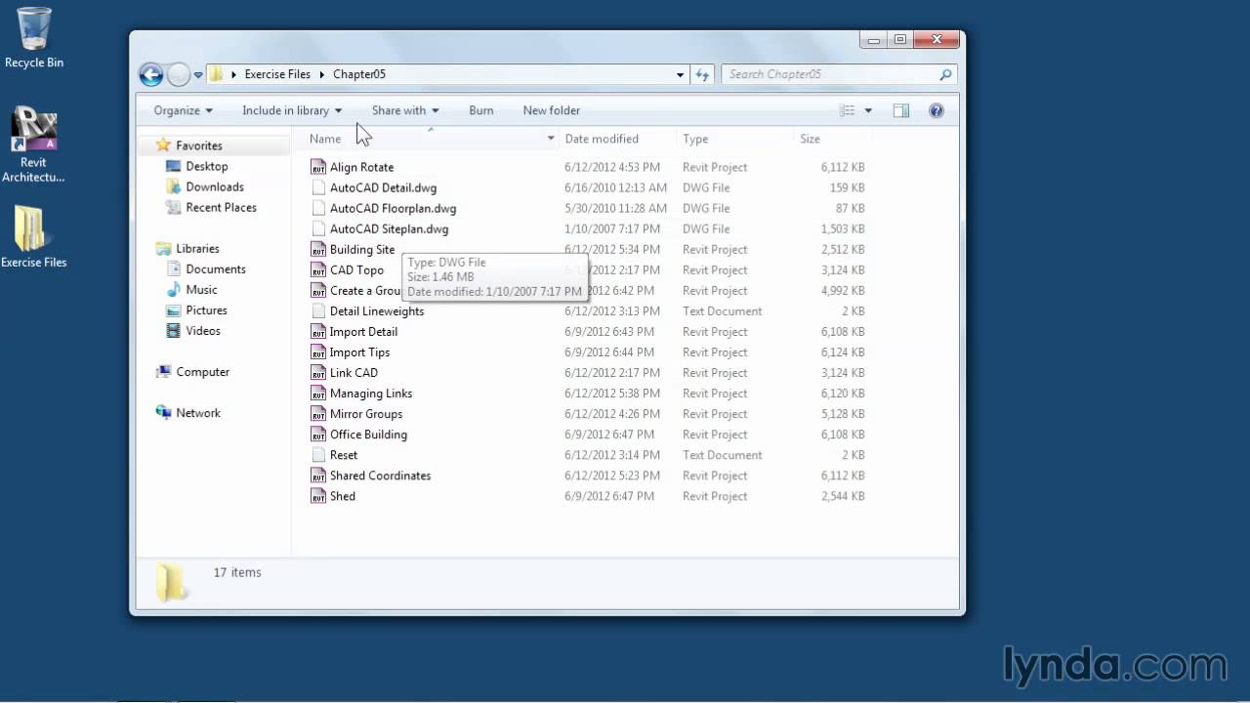Sort by the Type column header
The height and width of the screenshot is (703, 1250).
pyautogui.click(x=695, y=139)
